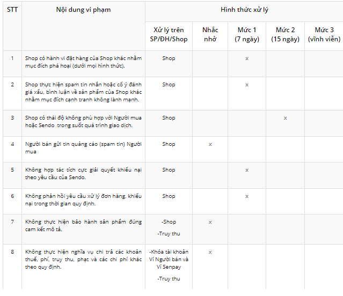343x296 pixels.
Task: Click the Nhắc nhở x mark in row 7
Action: (210, 222)
